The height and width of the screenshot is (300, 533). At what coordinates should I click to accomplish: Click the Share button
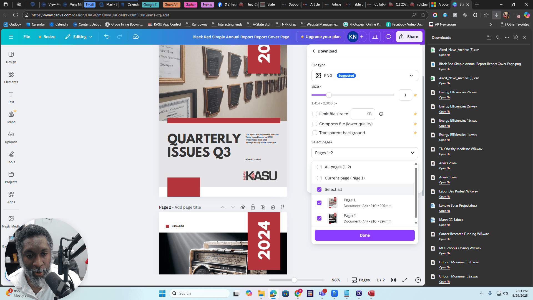coord(409,37)
